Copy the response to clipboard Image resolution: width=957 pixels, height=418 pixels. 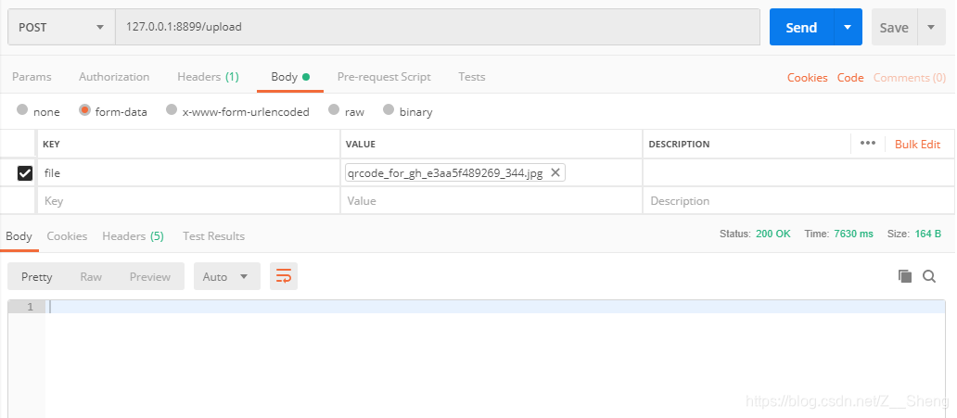pyautogui.click(x=904, y=276)
